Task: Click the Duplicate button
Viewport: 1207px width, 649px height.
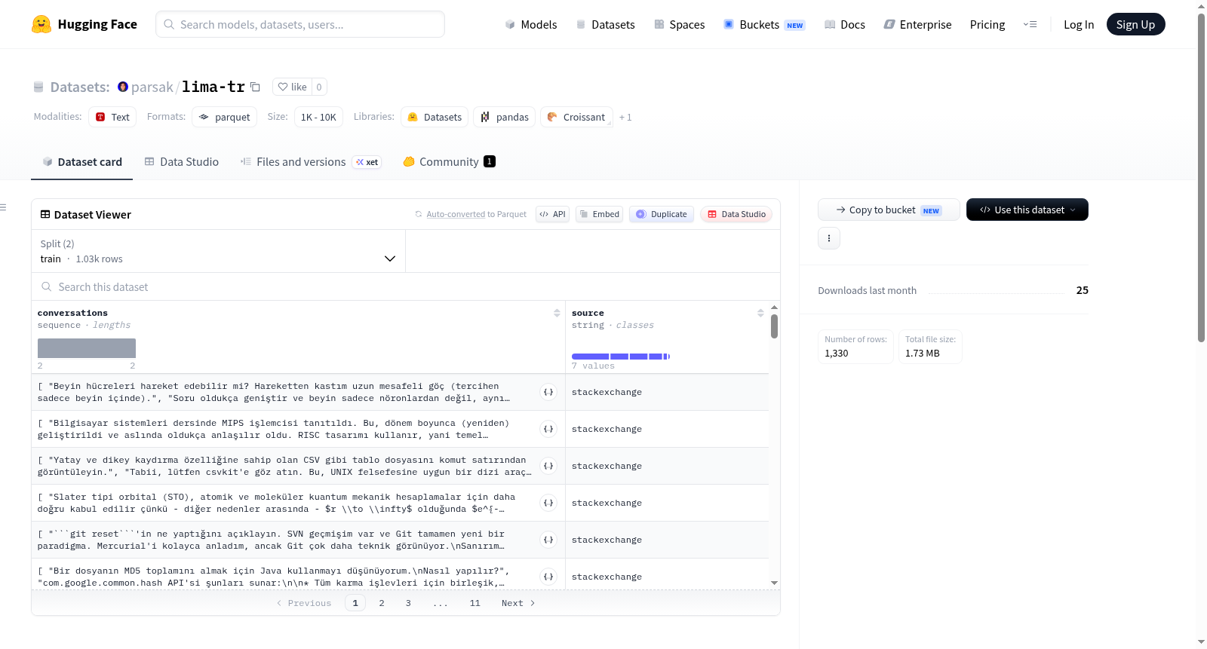Action: click(662, 214)
